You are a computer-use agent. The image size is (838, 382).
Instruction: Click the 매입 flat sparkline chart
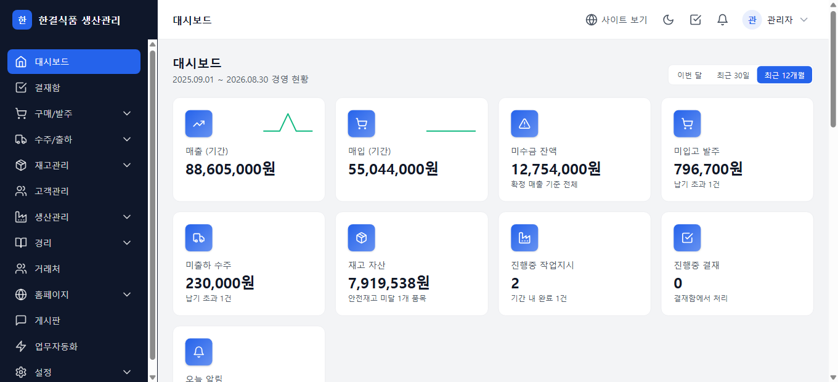451,131
